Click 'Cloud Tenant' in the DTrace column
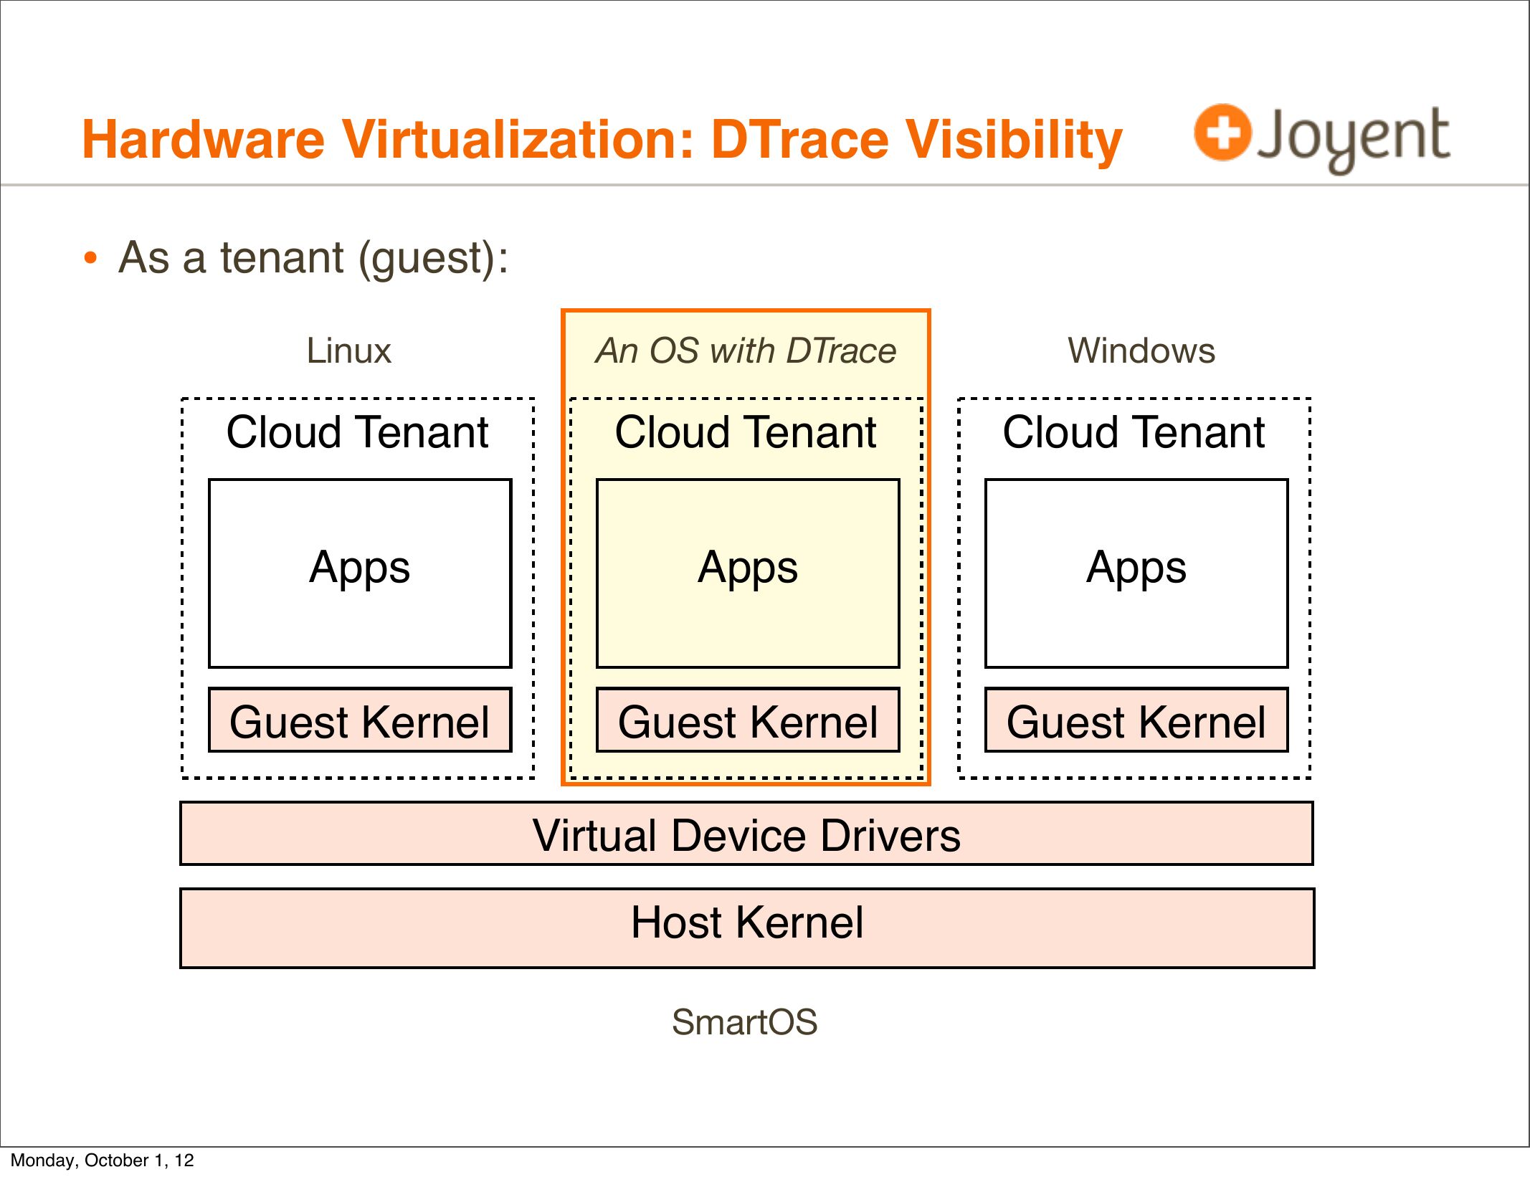Image resolution: width=1530 pixels, height=1177 pixels. pos(746,432)
